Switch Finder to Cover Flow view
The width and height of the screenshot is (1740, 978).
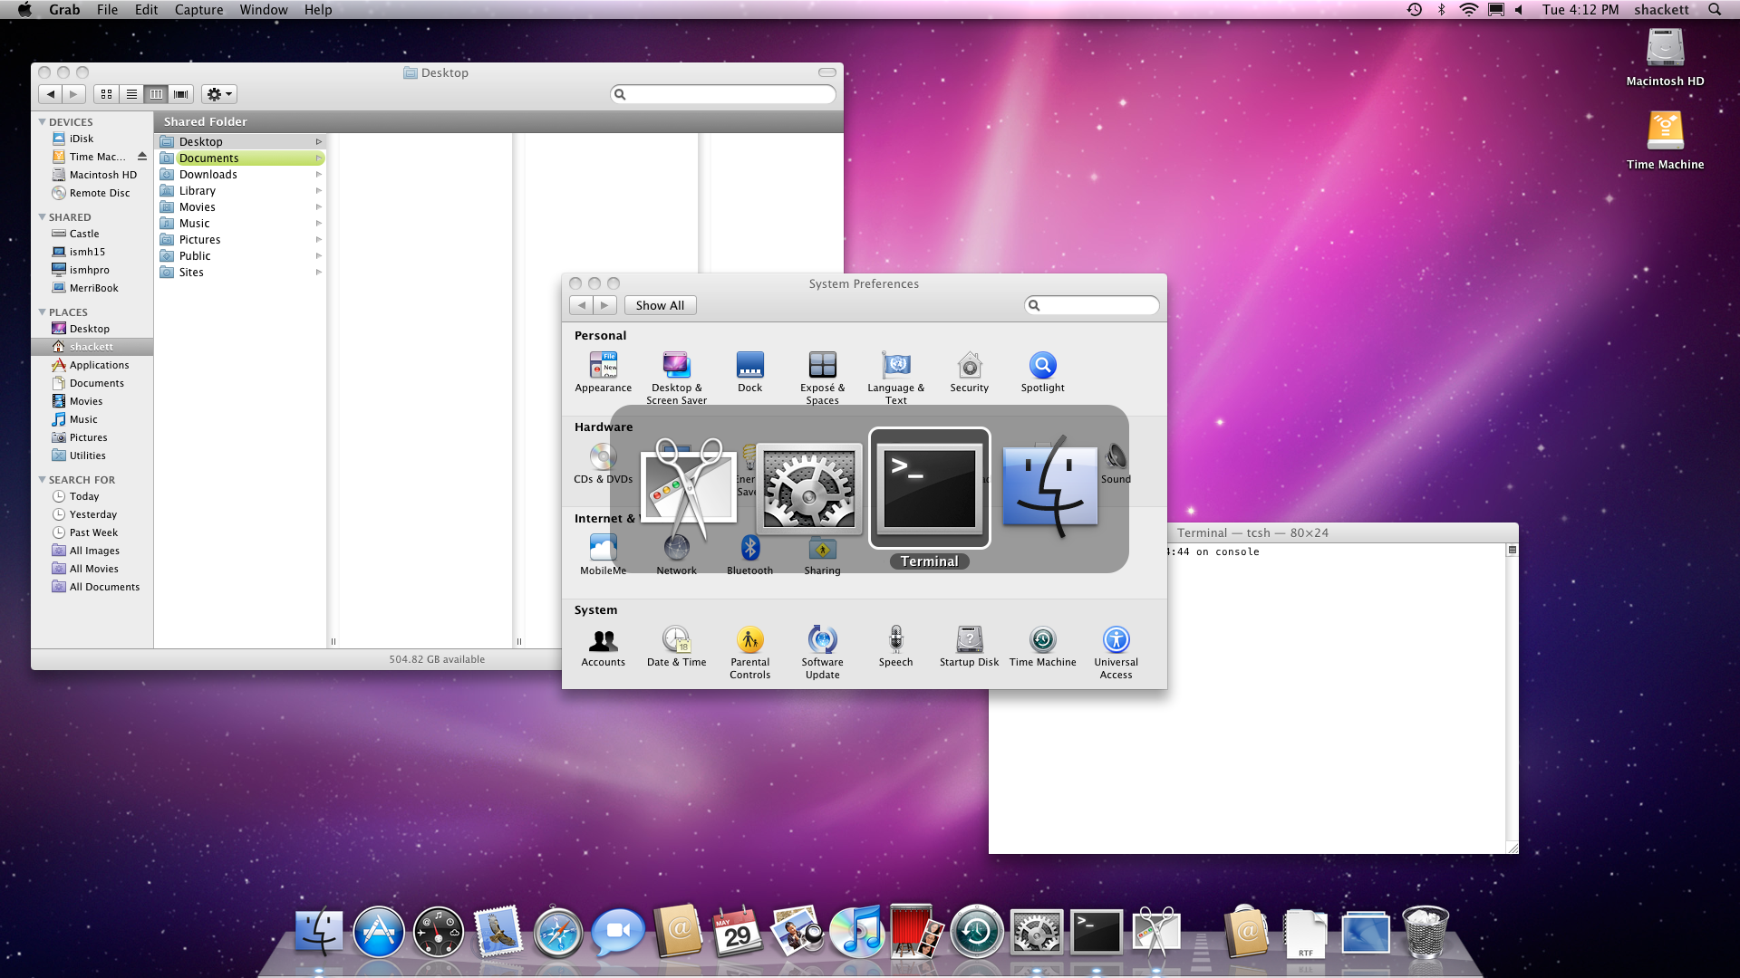pyautogui.click(x=181, y=94)
